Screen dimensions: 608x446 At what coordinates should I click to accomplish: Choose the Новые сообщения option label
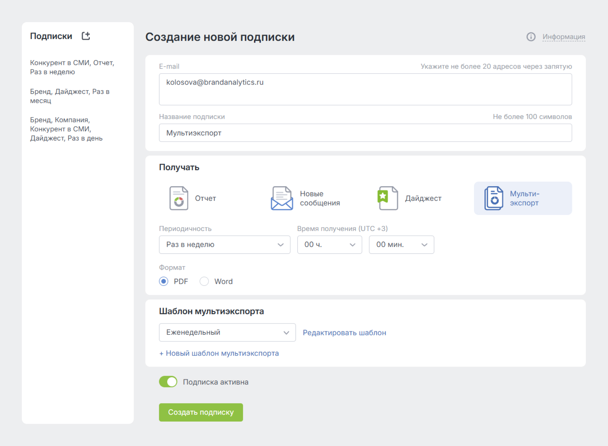pyautogui.click(x=320, y=198)
